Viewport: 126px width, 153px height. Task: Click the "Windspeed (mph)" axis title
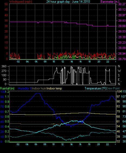tap(21, 2)
